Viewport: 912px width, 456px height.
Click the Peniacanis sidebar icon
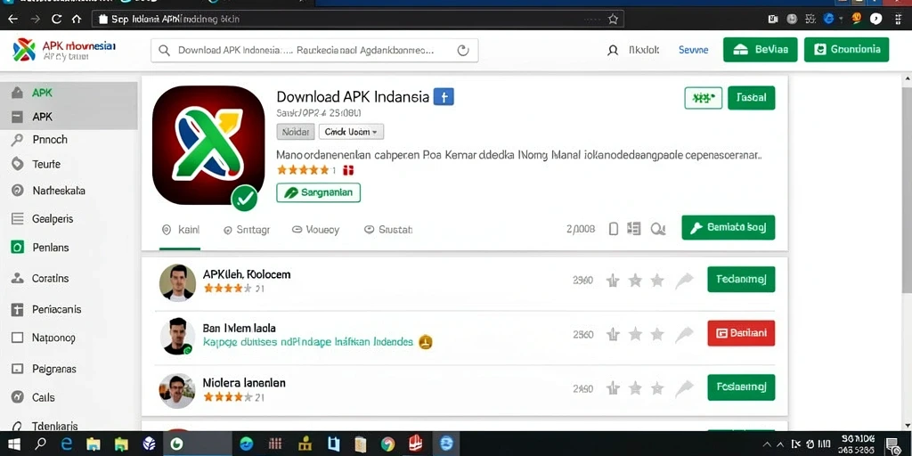coord(18,309)
